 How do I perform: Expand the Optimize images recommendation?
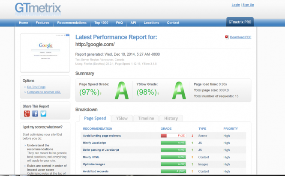[94, 164]
